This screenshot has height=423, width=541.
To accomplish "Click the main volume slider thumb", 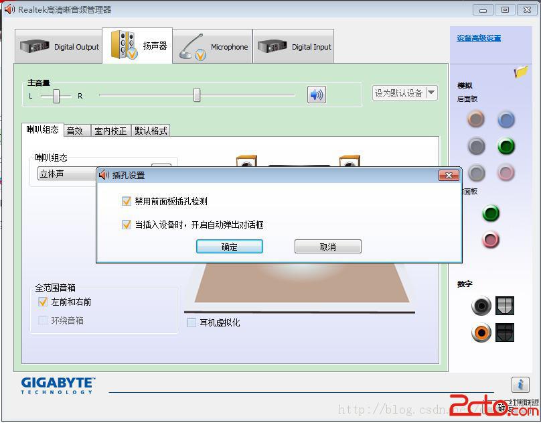I will [x=197, y=95].
